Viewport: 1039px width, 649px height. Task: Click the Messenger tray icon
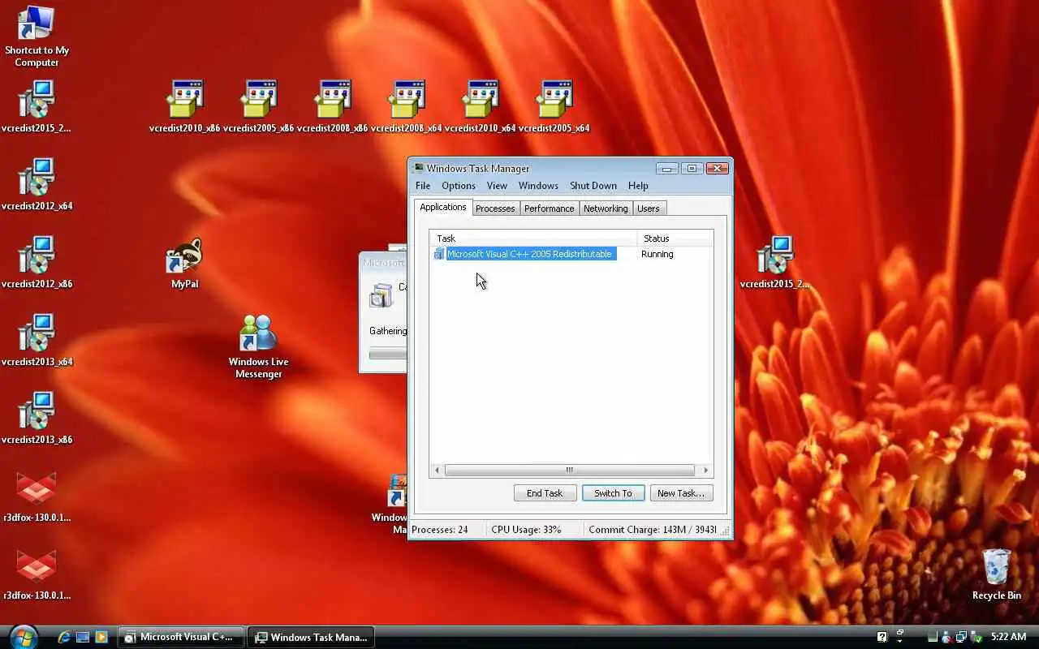tap(946, 637)
